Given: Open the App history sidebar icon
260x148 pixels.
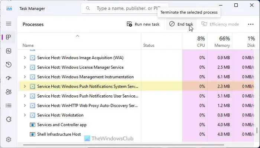Looking at the screenshot, I should 9,65.
